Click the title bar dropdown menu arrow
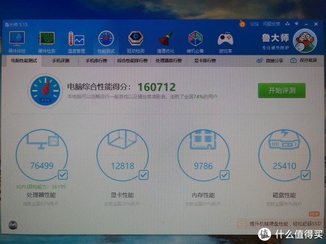Image resolution: width=326 pixels, height=244 pixels. (x=297, y=24)
